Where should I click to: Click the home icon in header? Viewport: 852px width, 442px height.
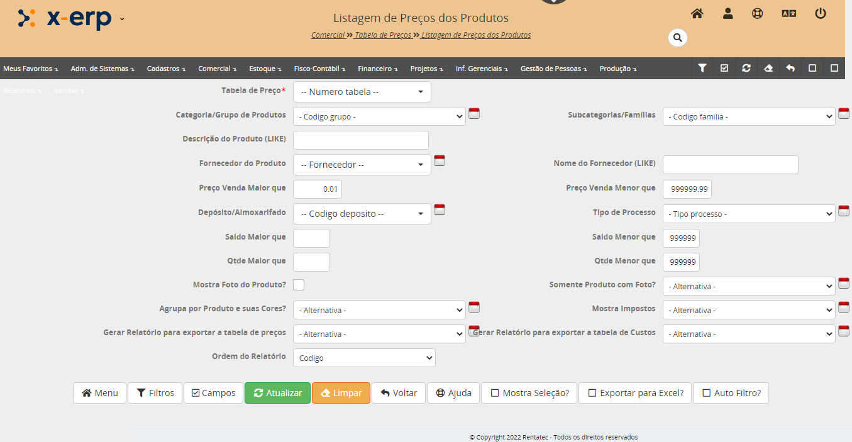point(697,13)
